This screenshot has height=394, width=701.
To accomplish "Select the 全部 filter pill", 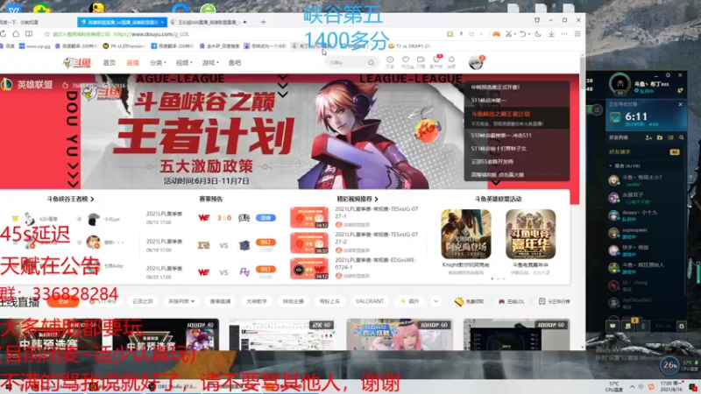I will [x=63, y=301].
